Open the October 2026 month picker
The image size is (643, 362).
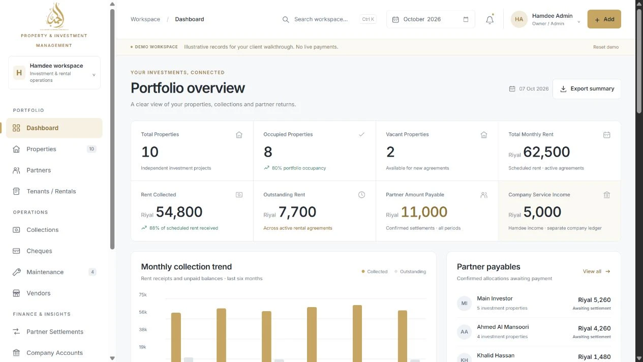(x=431, y=19)
